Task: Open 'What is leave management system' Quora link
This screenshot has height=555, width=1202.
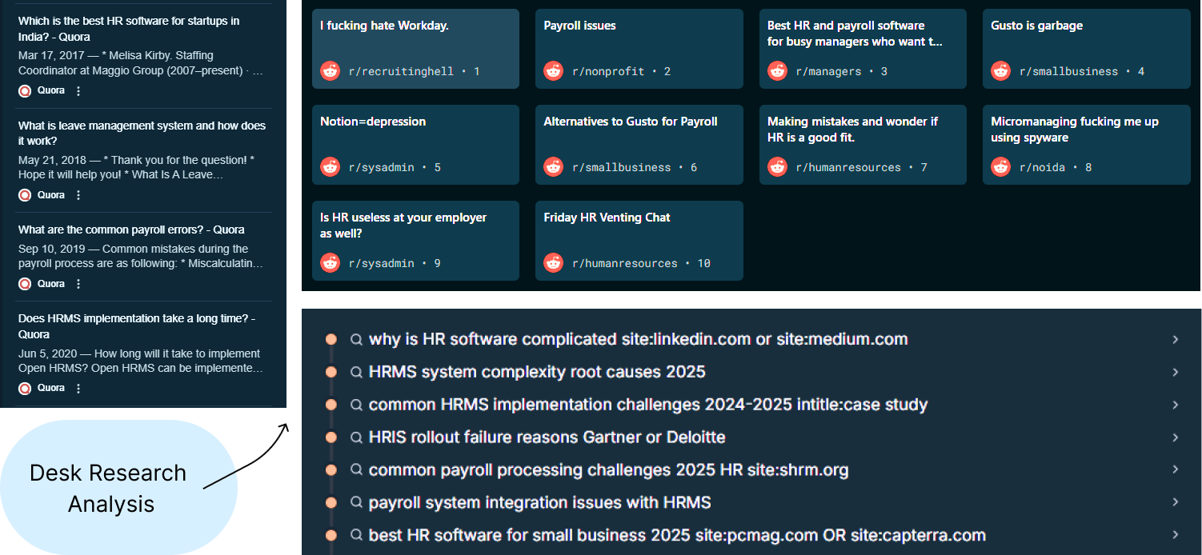Action: (x=142, y=133)
